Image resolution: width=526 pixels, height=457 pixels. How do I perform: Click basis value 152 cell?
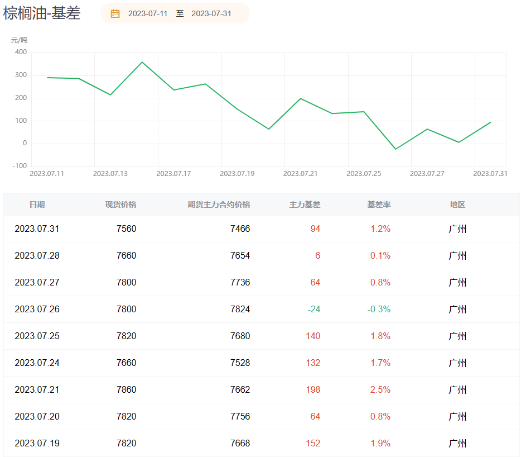(313, 443)
